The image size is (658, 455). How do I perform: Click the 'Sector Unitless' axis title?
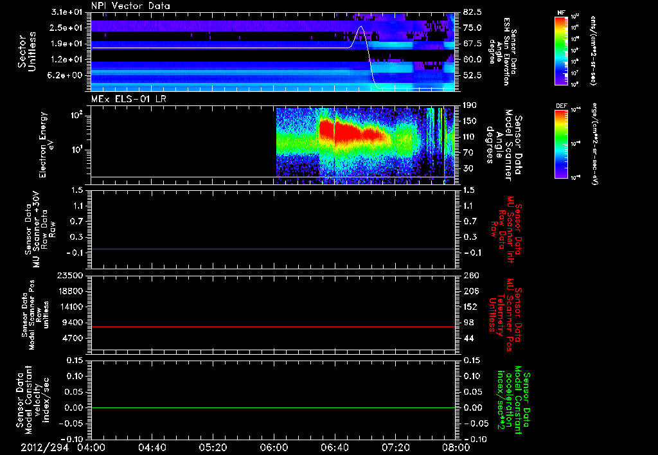tap(27, 51)
